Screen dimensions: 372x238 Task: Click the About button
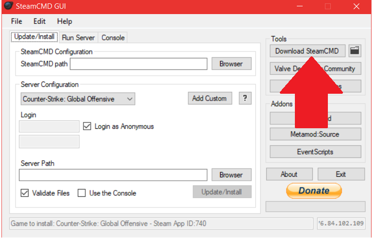click(x=289, y=174)
